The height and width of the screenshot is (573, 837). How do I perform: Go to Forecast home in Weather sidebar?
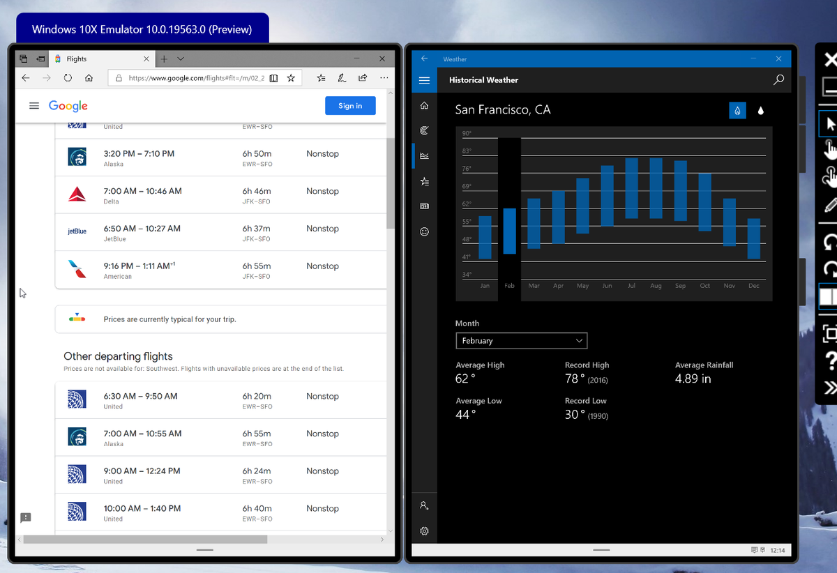(424, 106)
